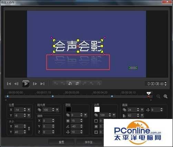The height and width of the screenshot is (147, 173).
Task: Click the mirror fade icon beside 62
Action: click(124, 116)
